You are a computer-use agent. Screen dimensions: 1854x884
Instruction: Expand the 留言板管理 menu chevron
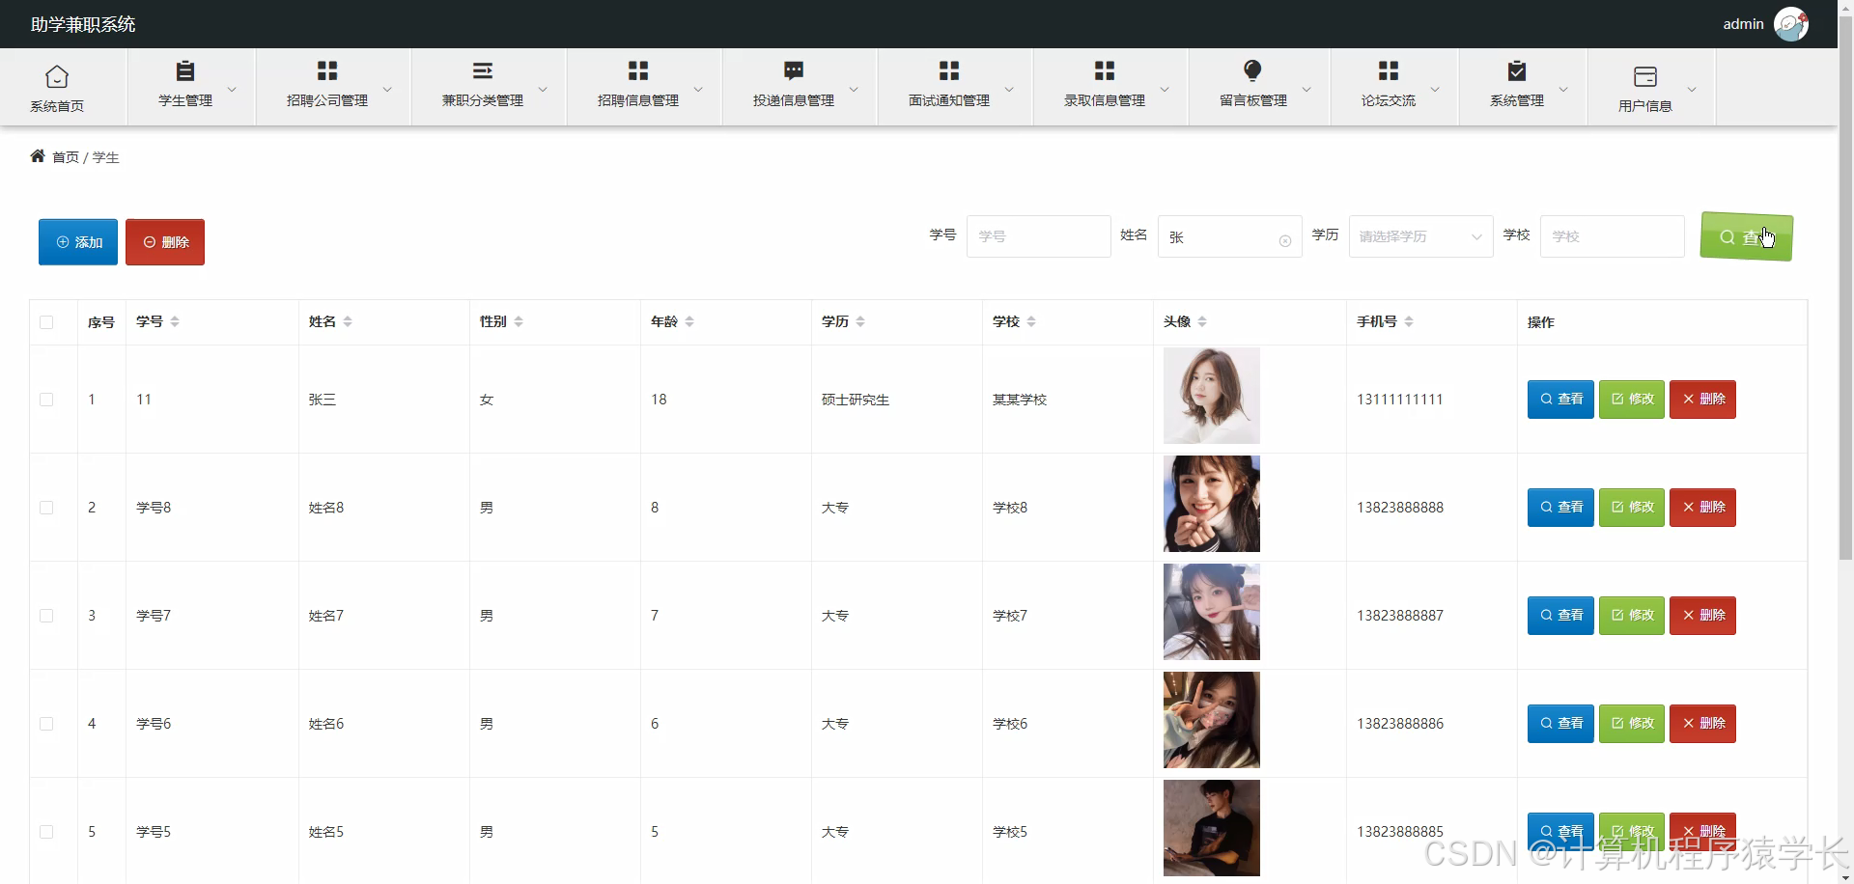tap(1306, 89)
